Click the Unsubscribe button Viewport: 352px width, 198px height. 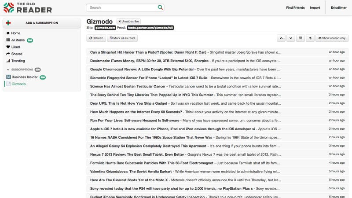[x=128, y=21]
